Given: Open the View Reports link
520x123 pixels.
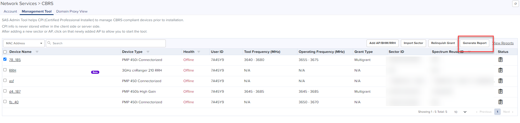Looking at the screenshot, I should (504, 43).
